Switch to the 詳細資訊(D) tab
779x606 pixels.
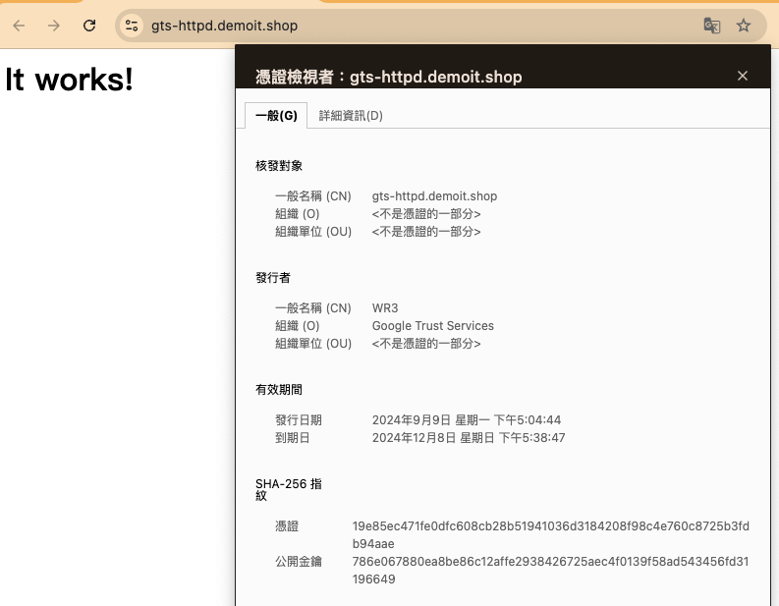(351, 115)
